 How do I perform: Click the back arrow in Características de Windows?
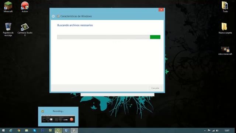click(x=53, y=16)
